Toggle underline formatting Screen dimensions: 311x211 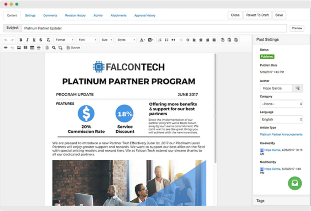[x=34, y=40]
